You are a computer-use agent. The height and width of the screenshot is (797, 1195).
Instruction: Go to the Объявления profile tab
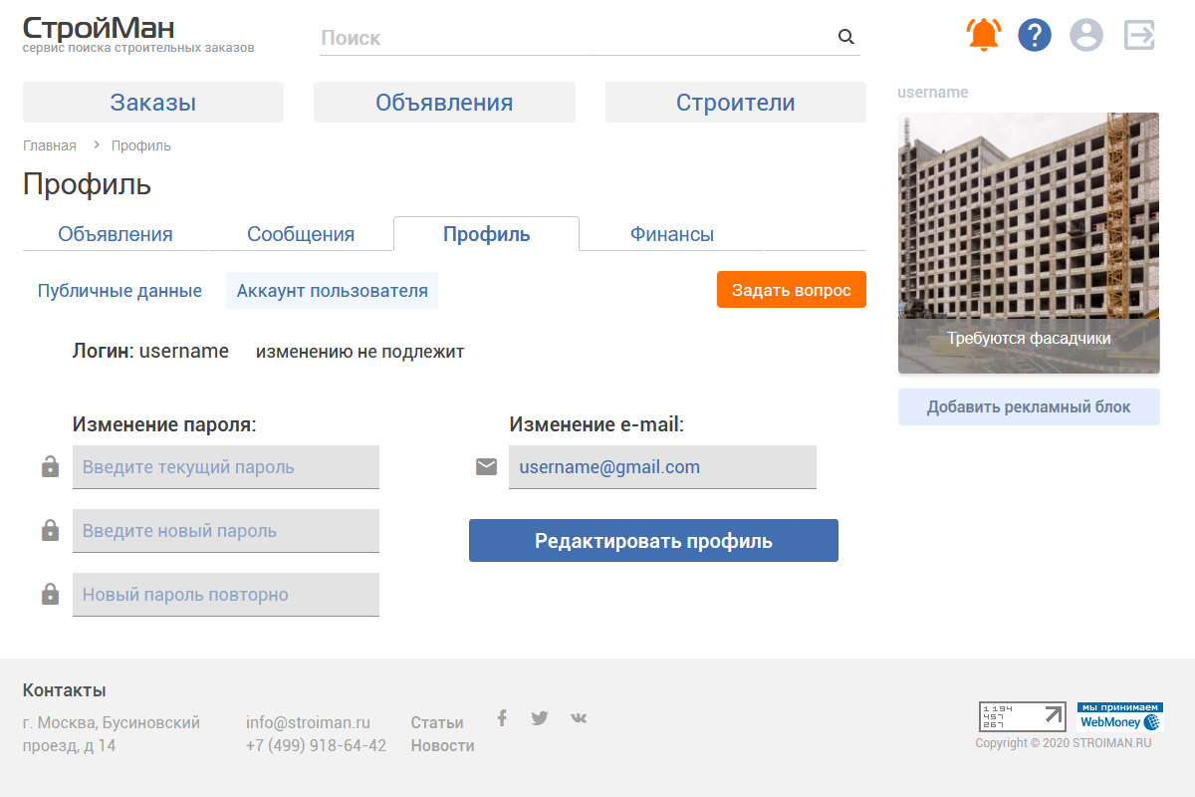pyautogui.click(x=116, y=235)
